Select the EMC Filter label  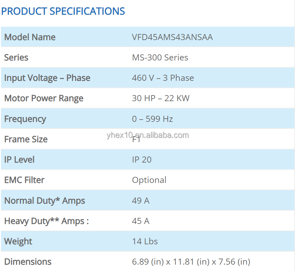point(24,180)
